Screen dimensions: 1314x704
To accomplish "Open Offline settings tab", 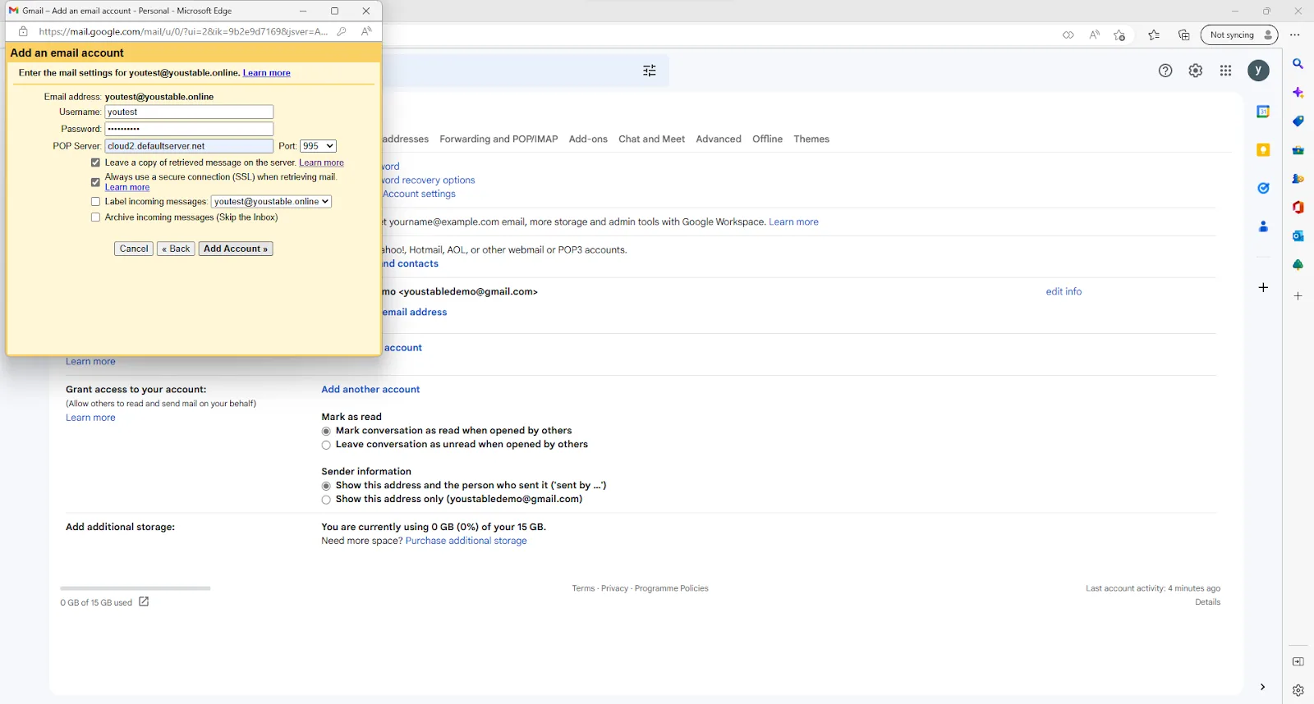I will [767, 139].
